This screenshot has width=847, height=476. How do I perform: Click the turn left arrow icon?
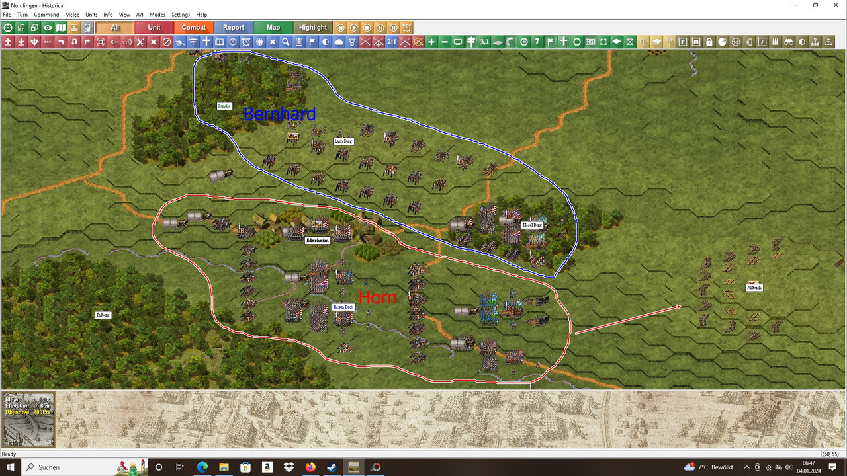[61, 42]
